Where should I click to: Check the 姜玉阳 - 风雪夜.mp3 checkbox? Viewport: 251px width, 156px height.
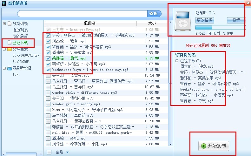point(48,76)
